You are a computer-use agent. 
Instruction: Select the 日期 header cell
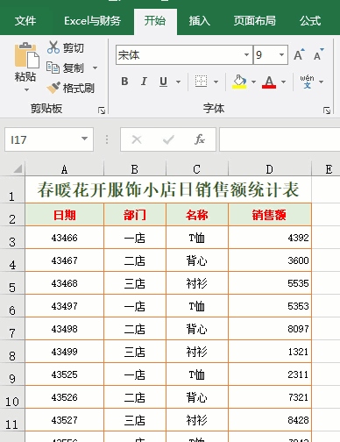point(65,215)
